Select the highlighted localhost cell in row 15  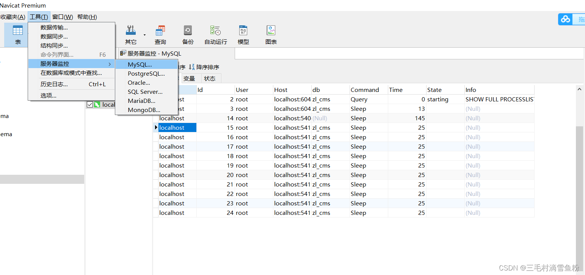177,127
